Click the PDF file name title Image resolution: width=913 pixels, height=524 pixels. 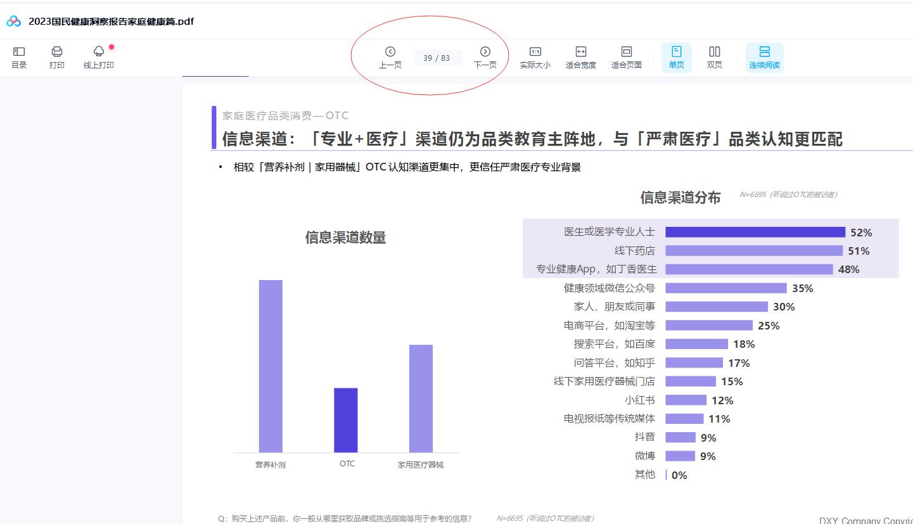point(111,22)
